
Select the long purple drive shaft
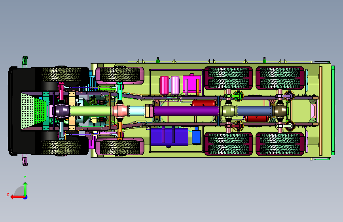[186, 111]
